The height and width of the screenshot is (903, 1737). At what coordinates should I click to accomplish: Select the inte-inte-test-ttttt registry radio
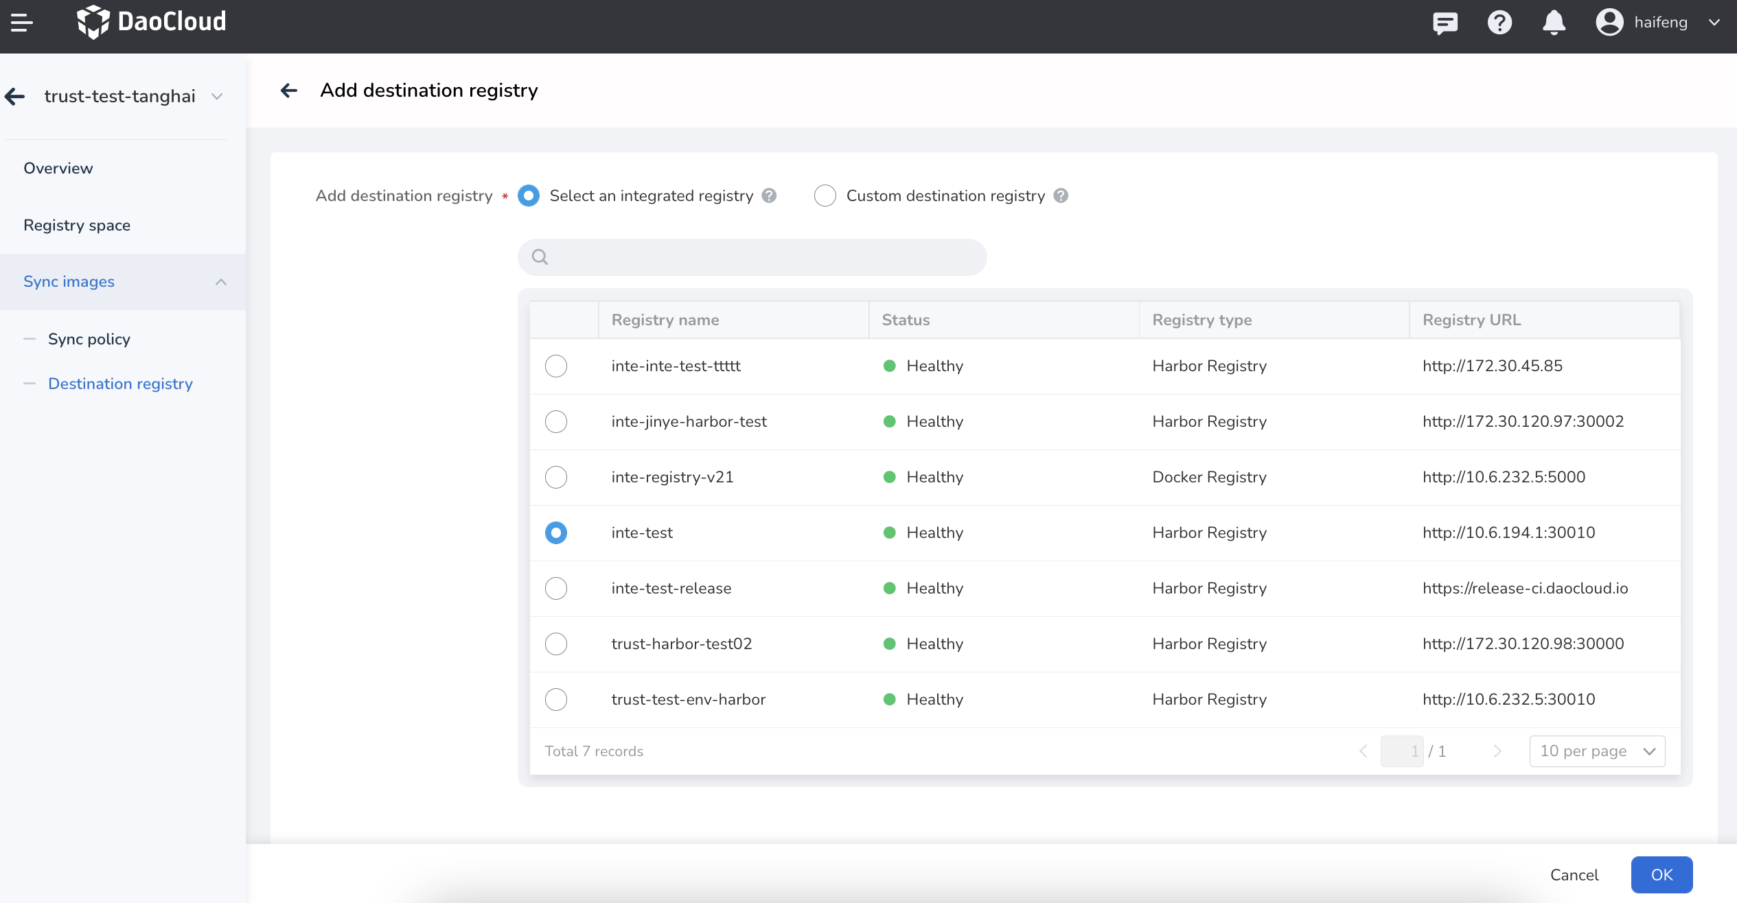tap(556, 366)
